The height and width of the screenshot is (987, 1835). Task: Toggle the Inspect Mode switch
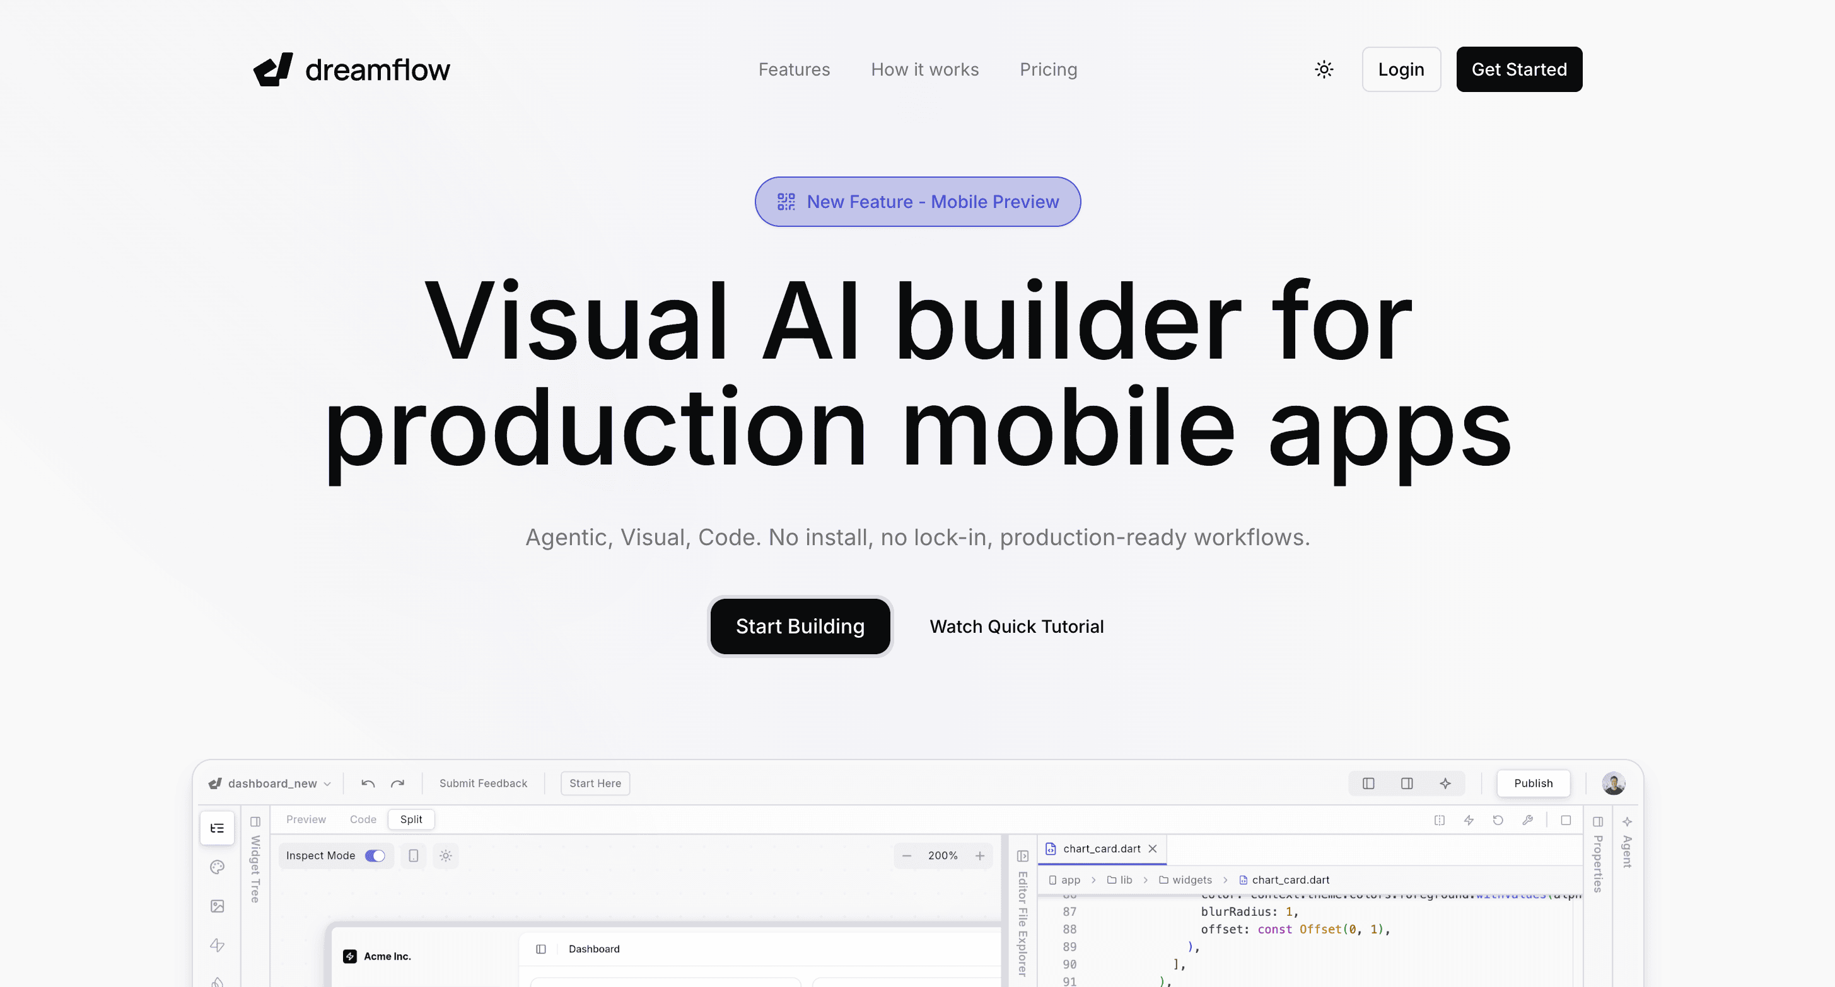coord(375,855)
